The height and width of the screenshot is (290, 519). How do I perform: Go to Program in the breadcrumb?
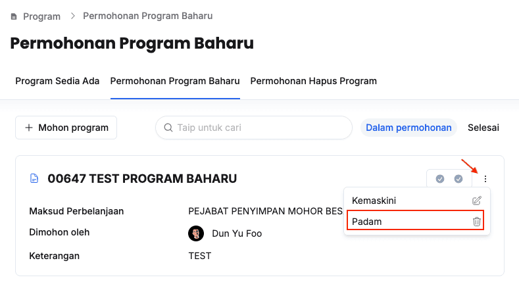[41, 16]
